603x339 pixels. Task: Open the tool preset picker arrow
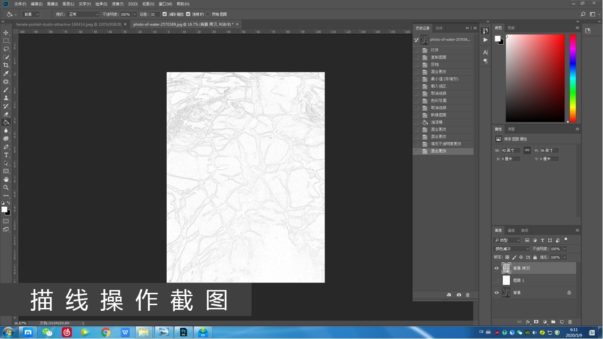[x=16, y=14]
